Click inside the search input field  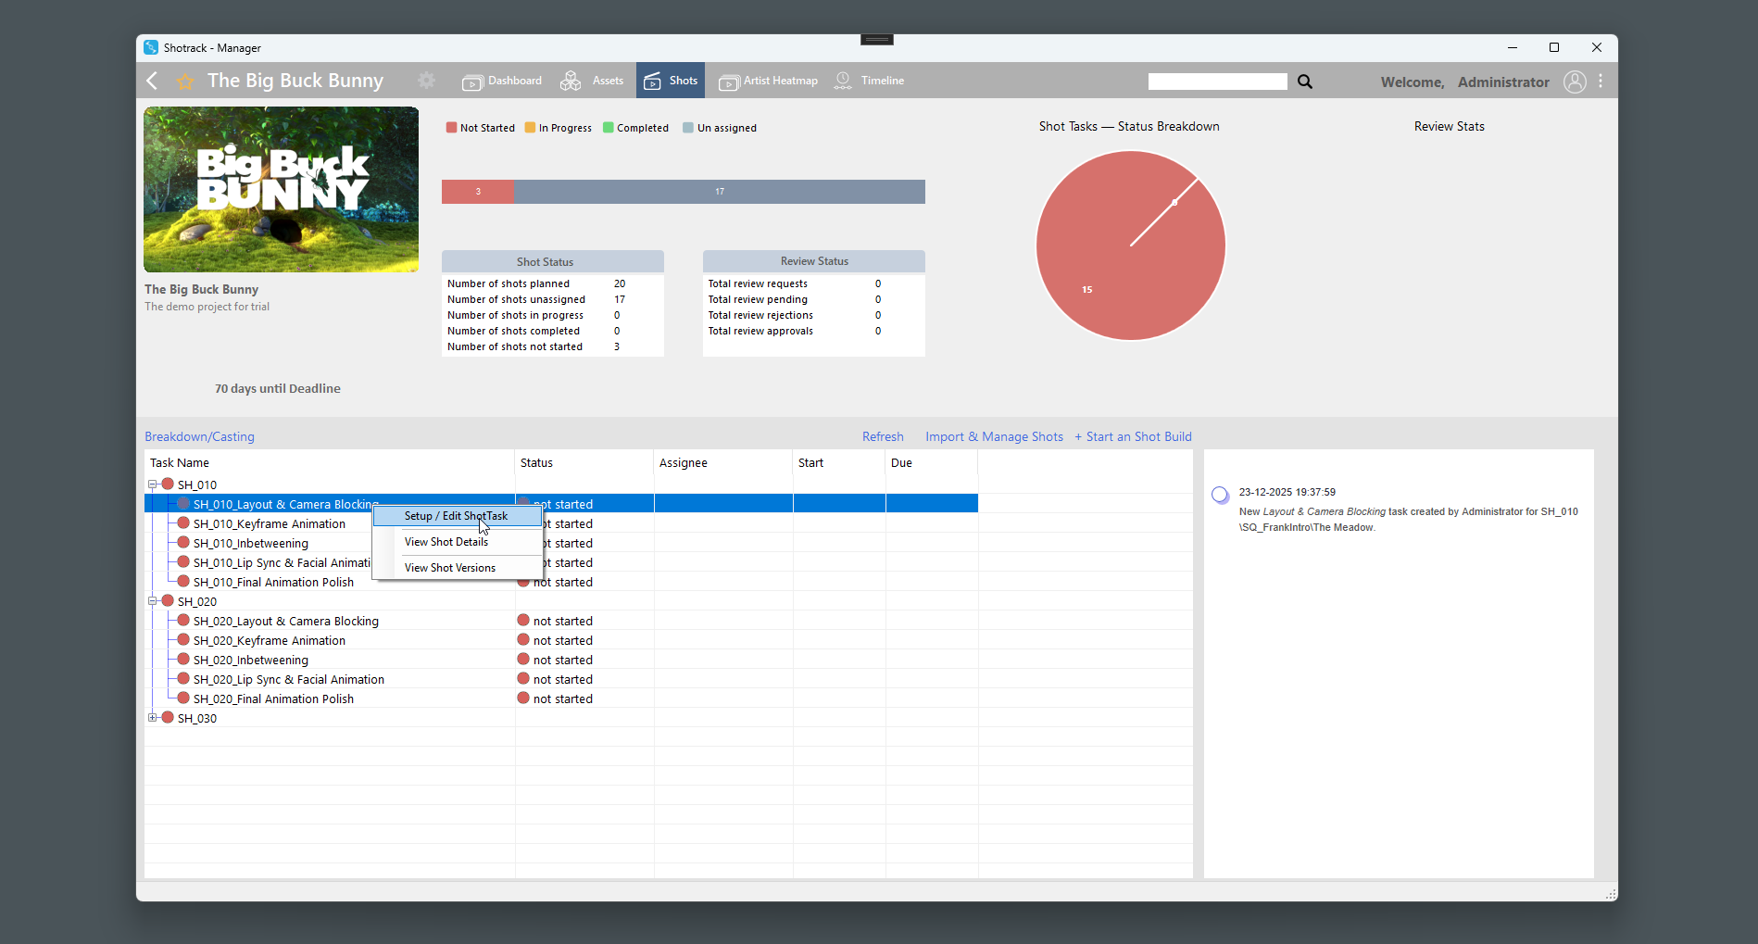[x=1217, y=82]
